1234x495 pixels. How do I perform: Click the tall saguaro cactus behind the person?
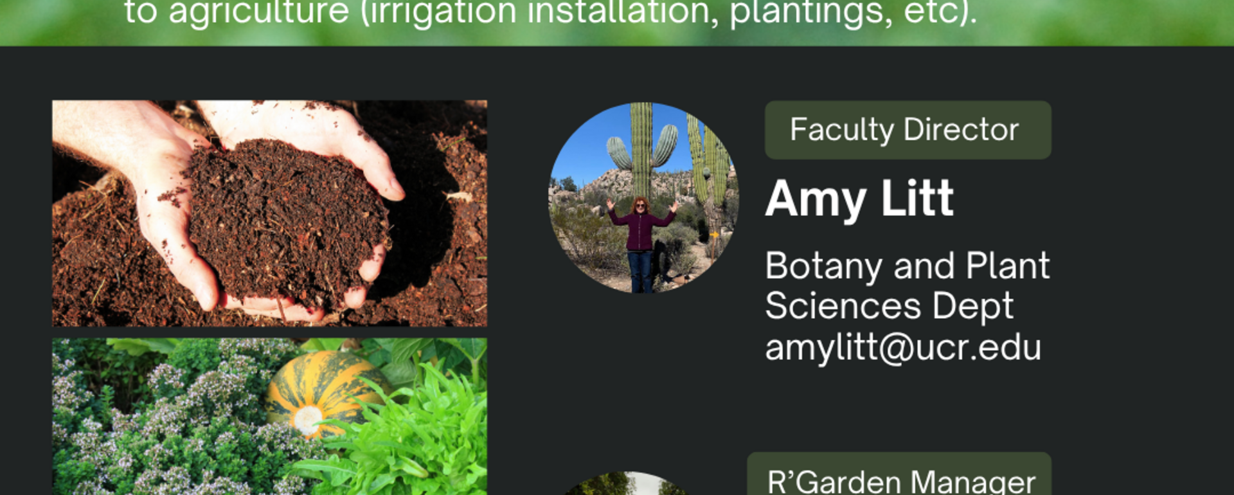pyautogui.click(x=641, y=148)
